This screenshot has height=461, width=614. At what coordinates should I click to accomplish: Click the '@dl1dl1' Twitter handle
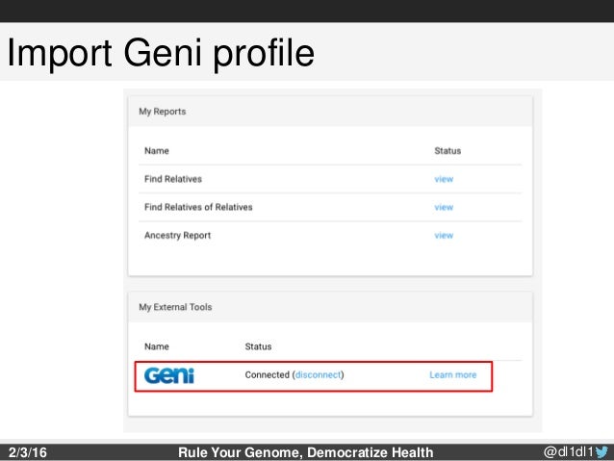pos(569,452)
